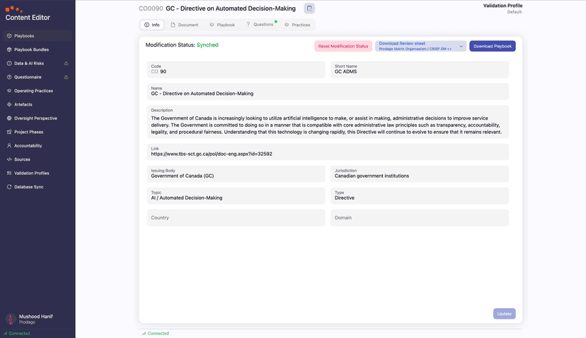Open the Database Sync page
Screen dimensions: 586x338
click(28, 187)
